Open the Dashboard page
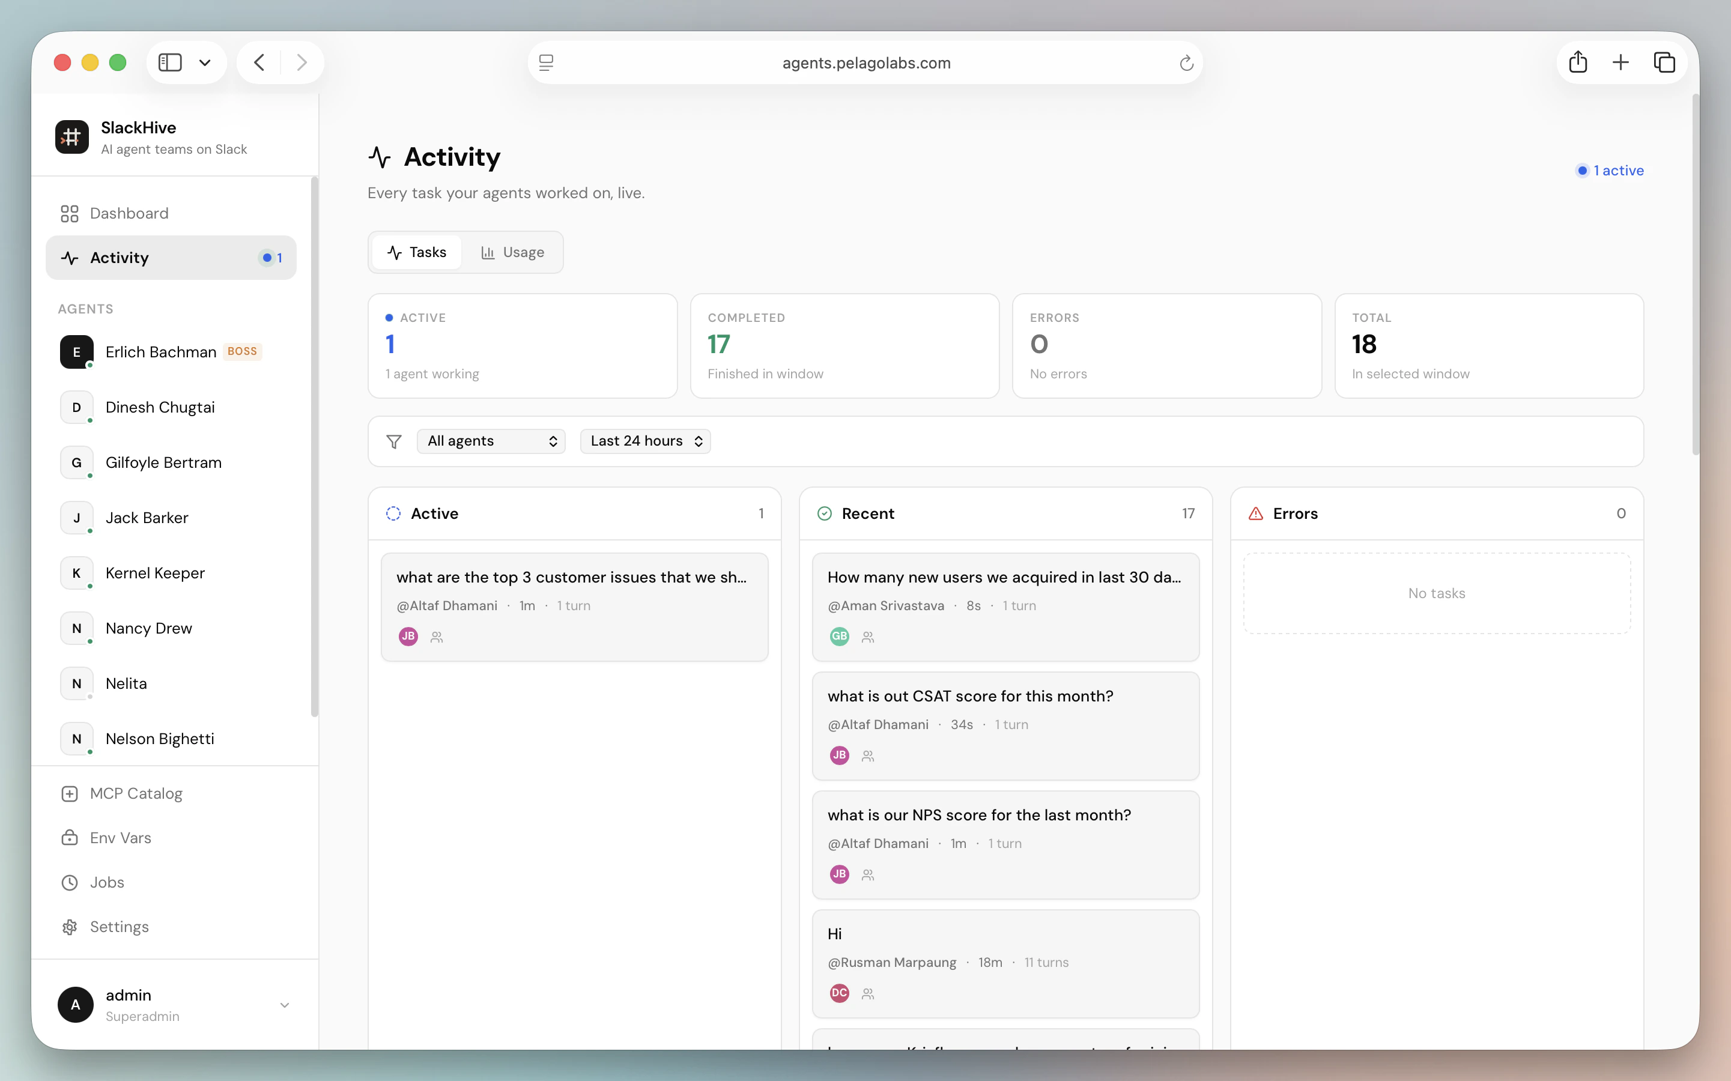Image resolution: width=1731 pixels, height=1081 pixels. point(171,213)
